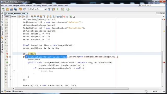167x94 pixels.
Task: Click the Profile Project icon
Action: (x=68, y=9)
